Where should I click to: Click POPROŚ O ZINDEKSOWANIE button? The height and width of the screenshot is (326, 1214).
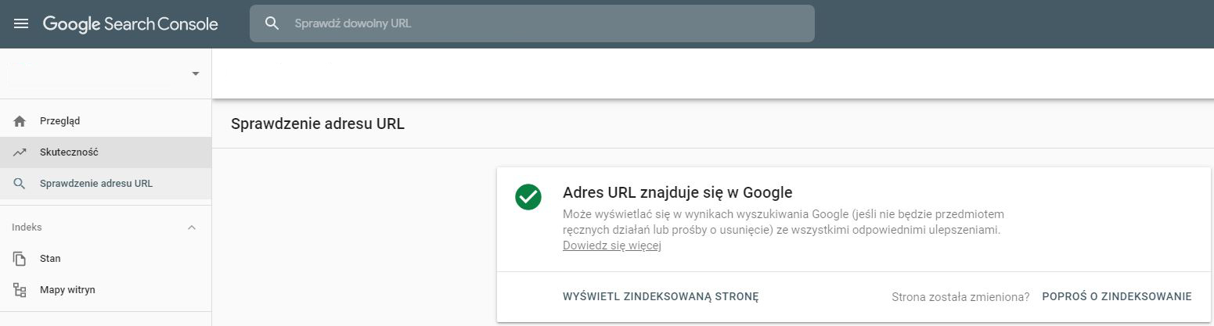[1117, 296]
